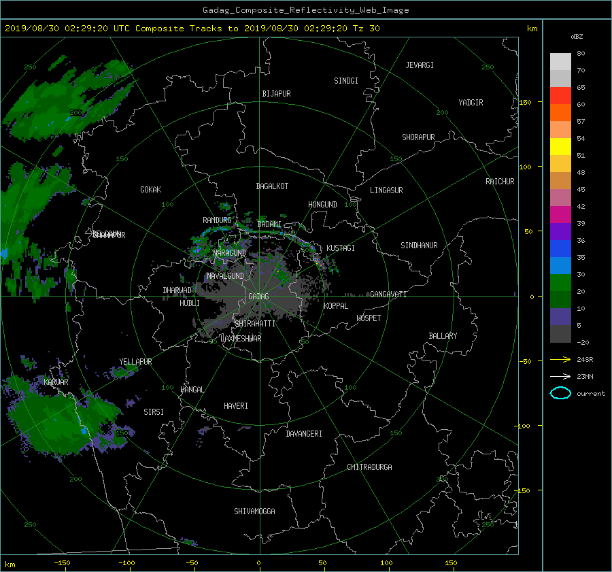Click the GADAG radar center label
This screenshot has height=572, width=612.
click(x=259, y=297)
